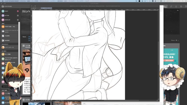Click the canvas tab bar dropdown arrow
187x105 pixels.
[x=158, y=8]
